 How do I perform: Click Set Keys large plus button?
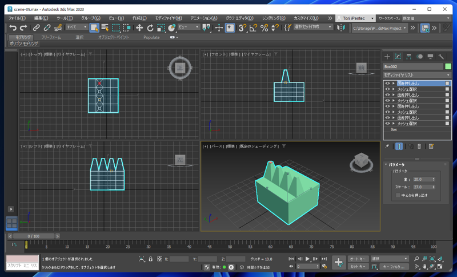[x=338, y=262]
